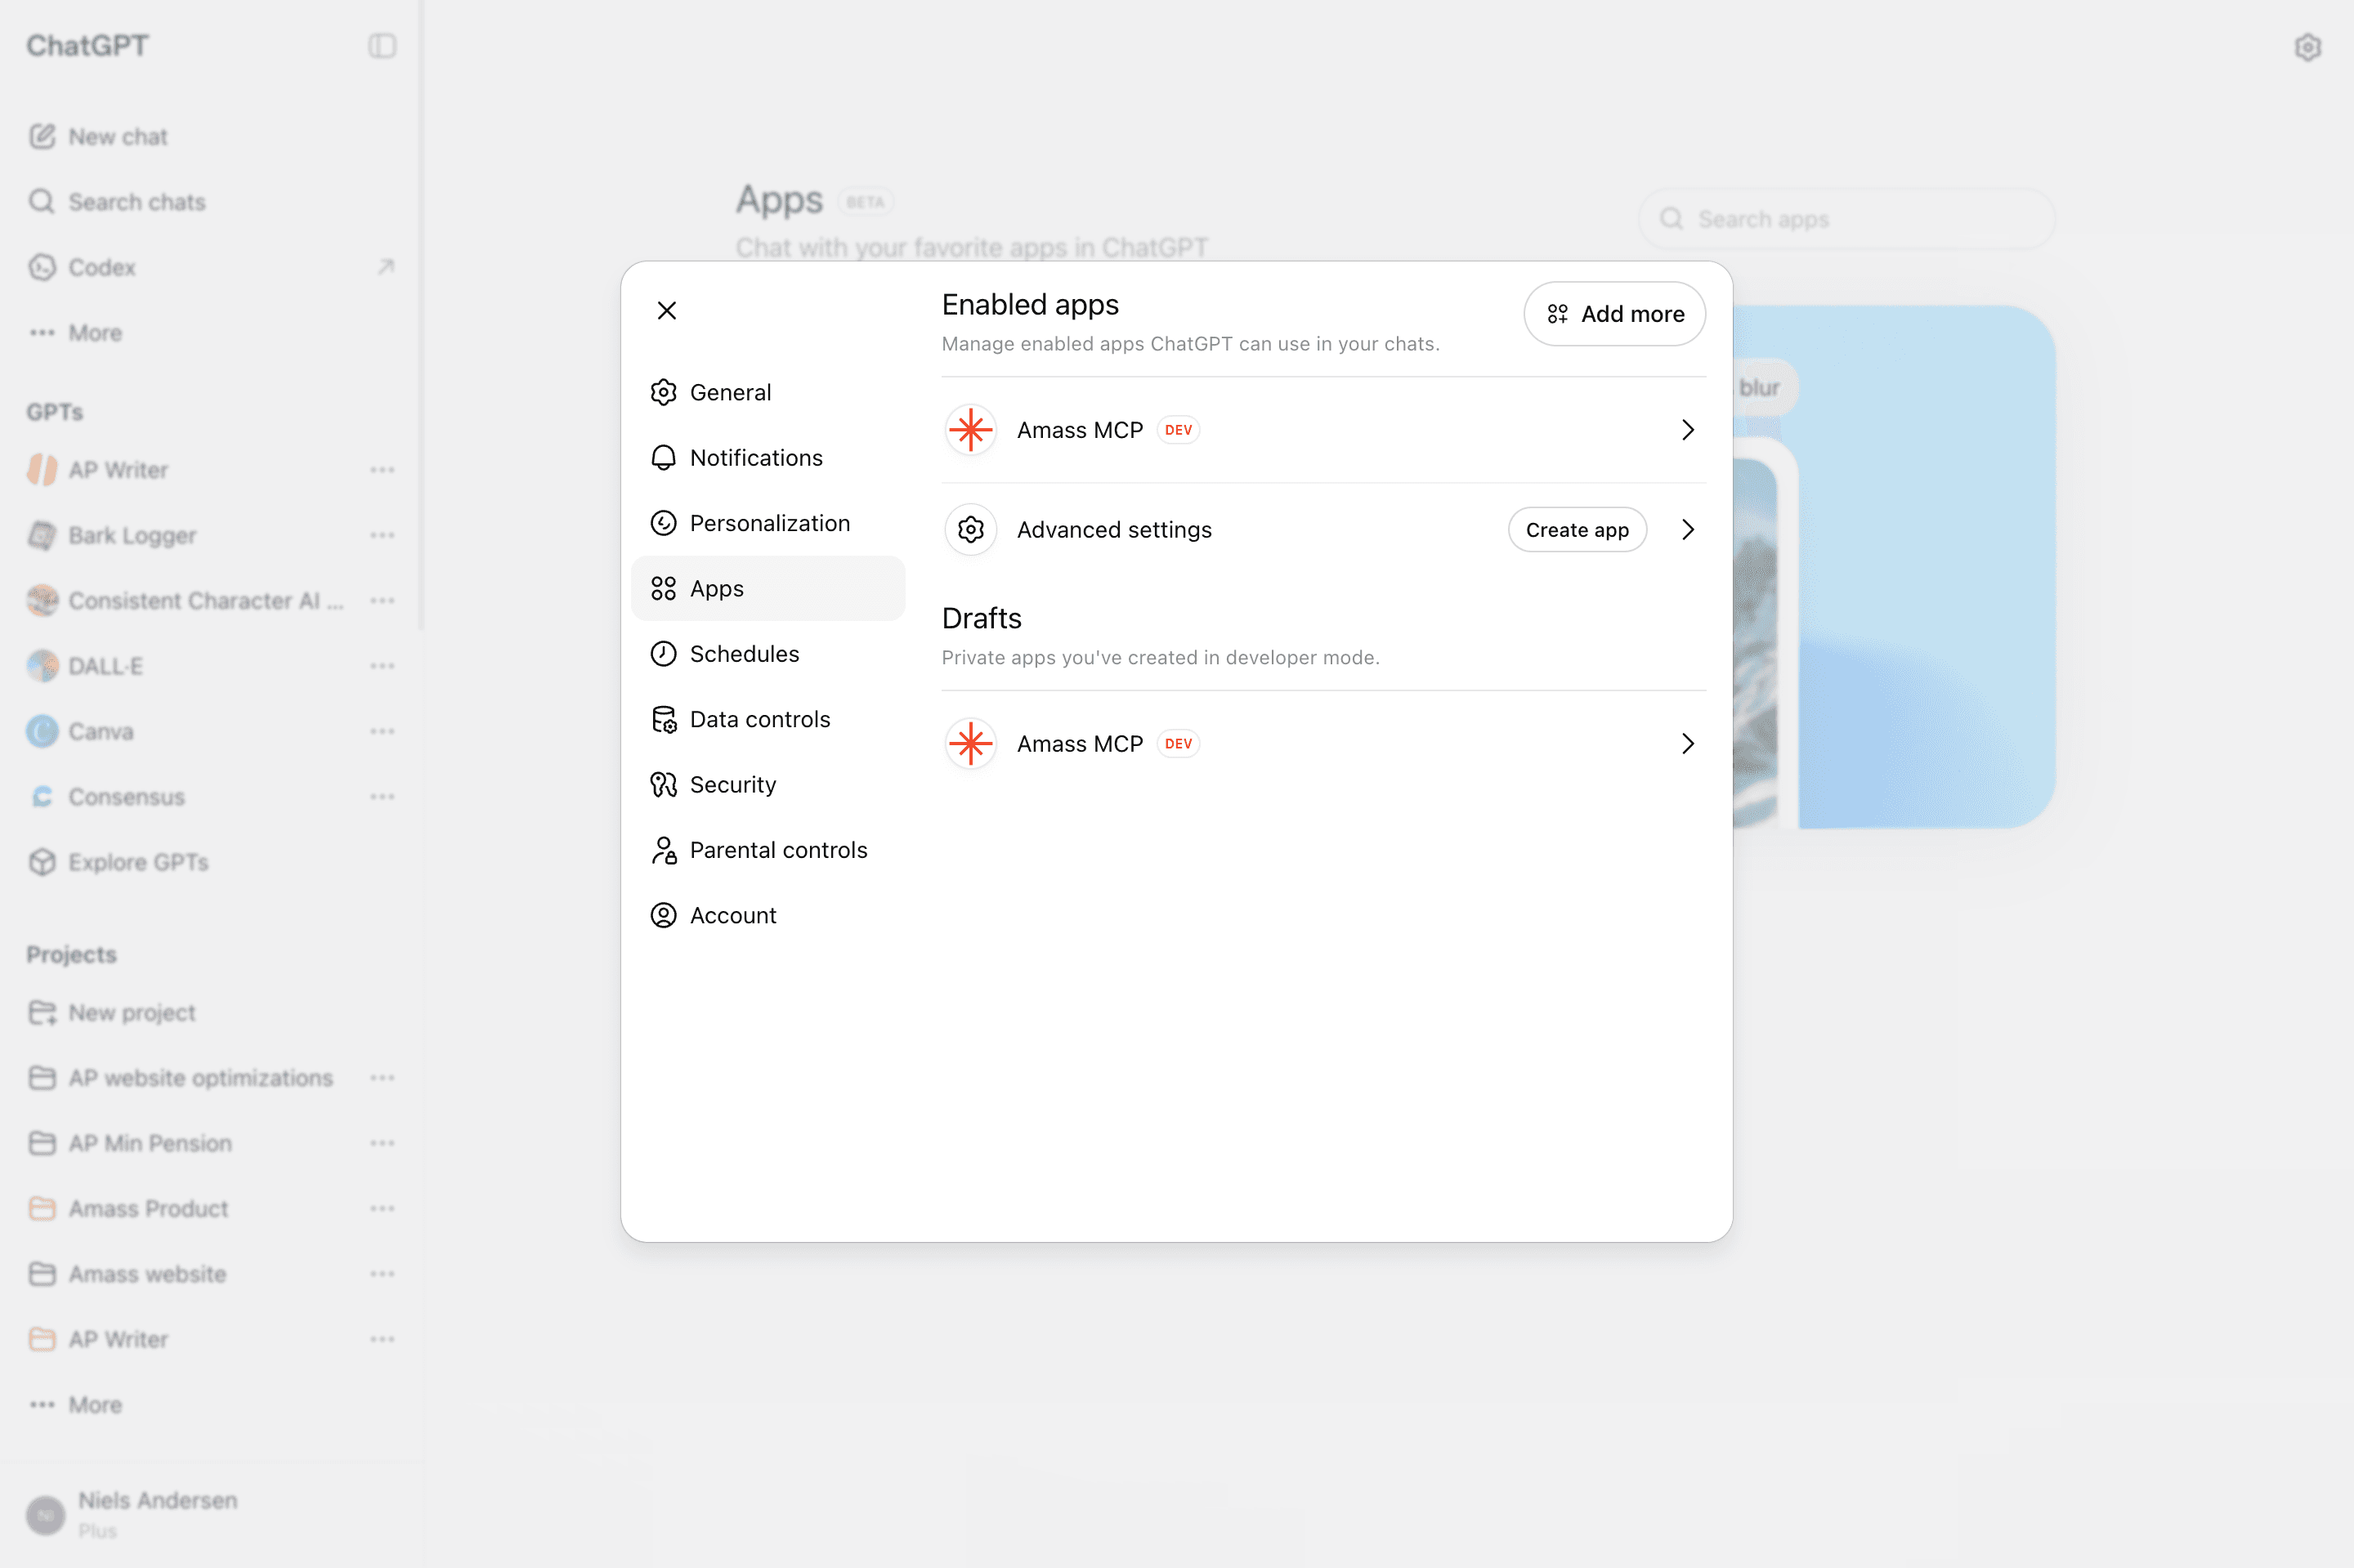
Task: Create a New project in sidebar
Action: (212, 1013)
